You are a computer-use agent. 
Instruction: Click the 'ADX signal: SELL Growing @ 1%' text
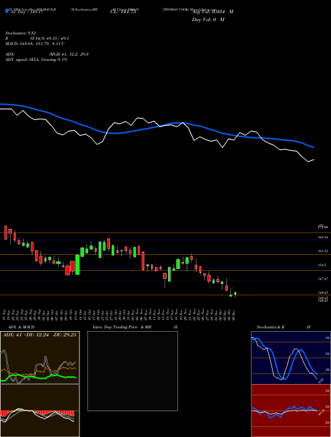point(36,60)
